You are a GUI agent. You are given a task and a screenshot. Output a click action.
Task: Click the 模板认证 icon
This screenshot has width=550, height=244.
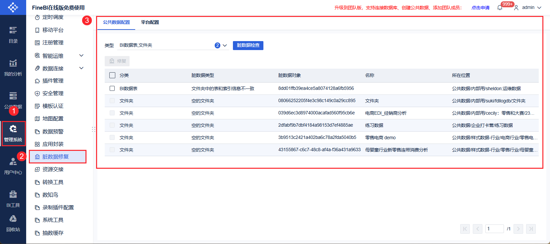click(37, 106)
